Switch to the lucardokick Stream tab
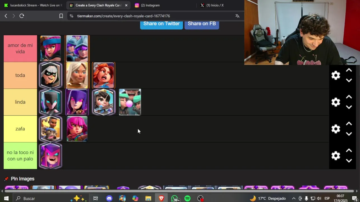 tap(33, 5)
